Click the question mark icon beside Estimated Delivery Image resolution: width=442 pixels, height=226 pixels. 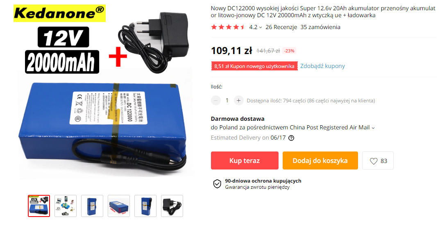292,138
